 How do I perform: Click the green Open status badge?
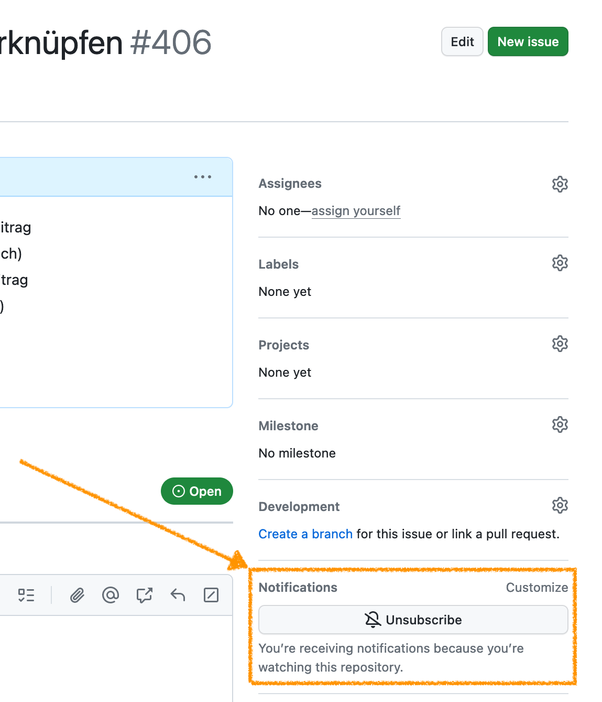click(196, 491)
